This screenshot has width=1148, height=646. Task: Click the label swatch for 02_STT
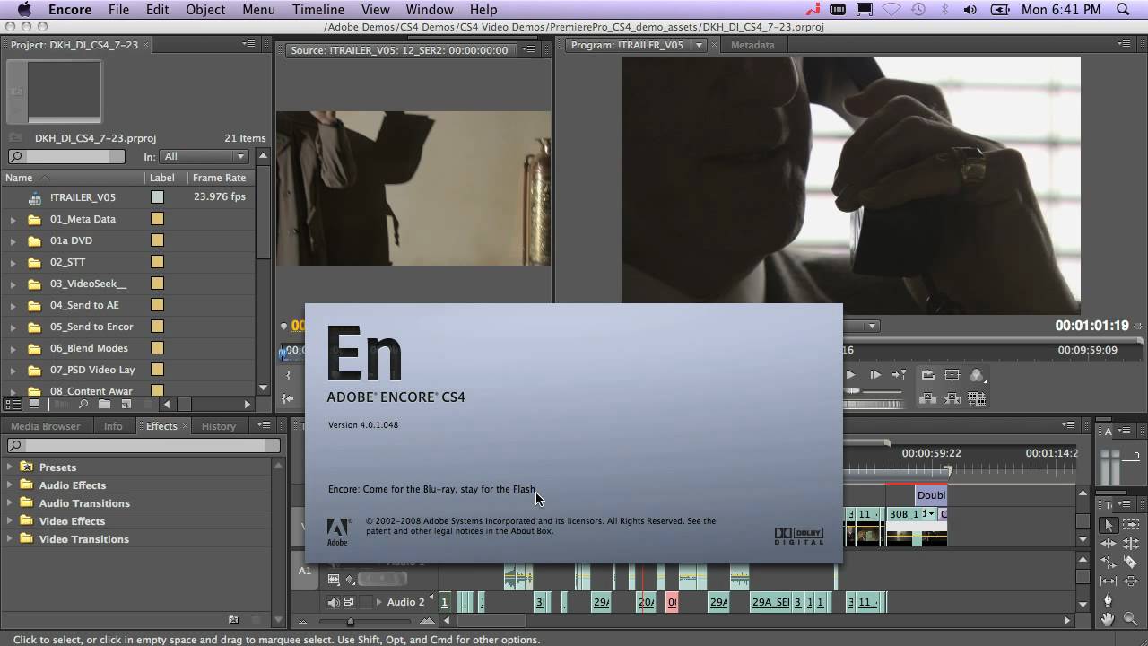tap(157, 262)
